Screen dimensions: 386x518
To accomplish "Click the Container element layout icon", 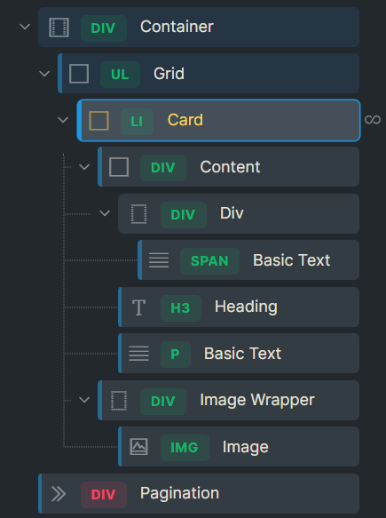I will [x=59, y=27].
